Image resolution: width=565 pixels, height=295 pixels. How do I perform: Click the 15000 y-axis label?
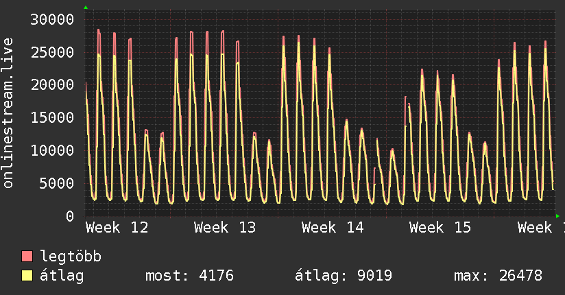(52, 117)
